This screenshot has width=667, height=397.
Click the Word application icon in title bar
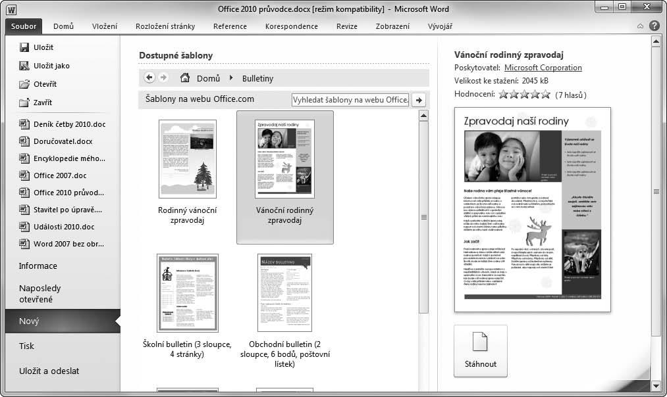coord(11,10)
